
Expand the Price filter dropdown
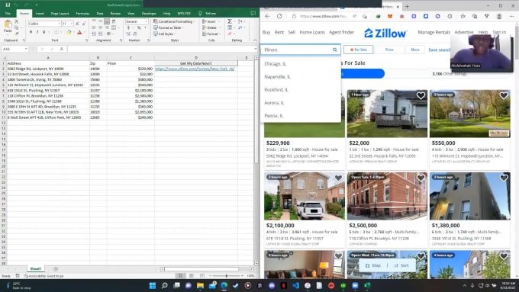pos(389,50)
